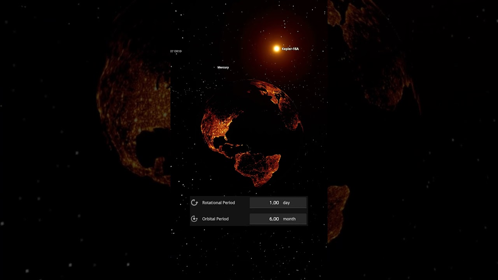Screen dimensions: 498x280
Task: Click the Rotational Period label
Action: [x=218, y=203]
